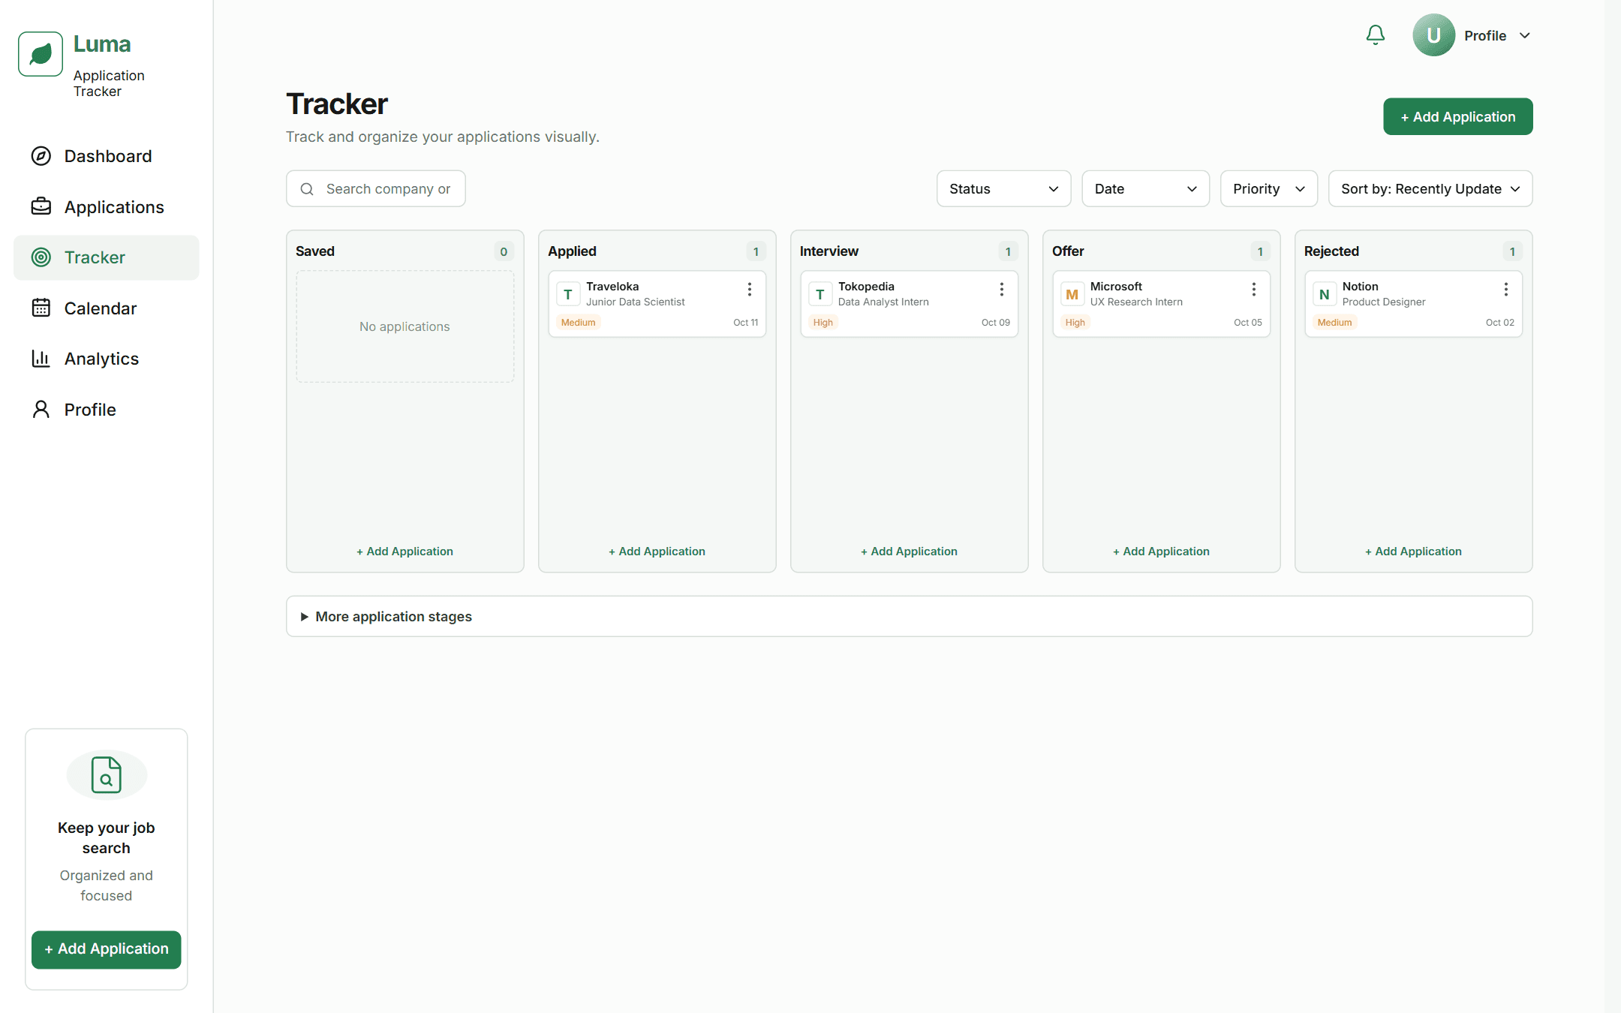Open the Status filter dropdown

point(1003,189)
